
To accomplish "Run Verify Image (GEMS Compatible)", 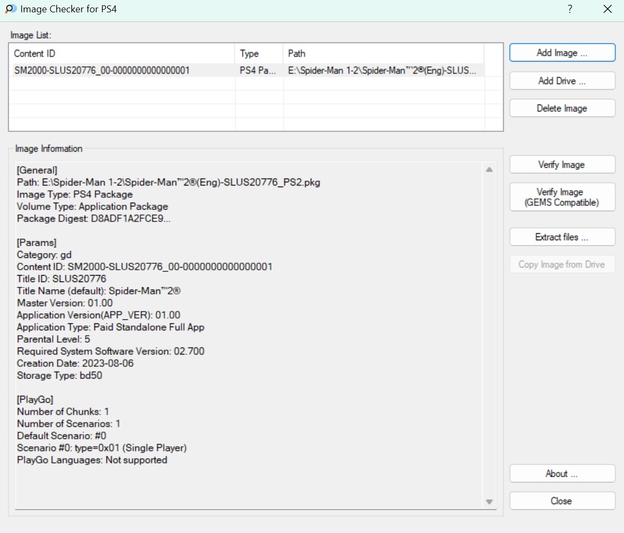I will point(562,197).
